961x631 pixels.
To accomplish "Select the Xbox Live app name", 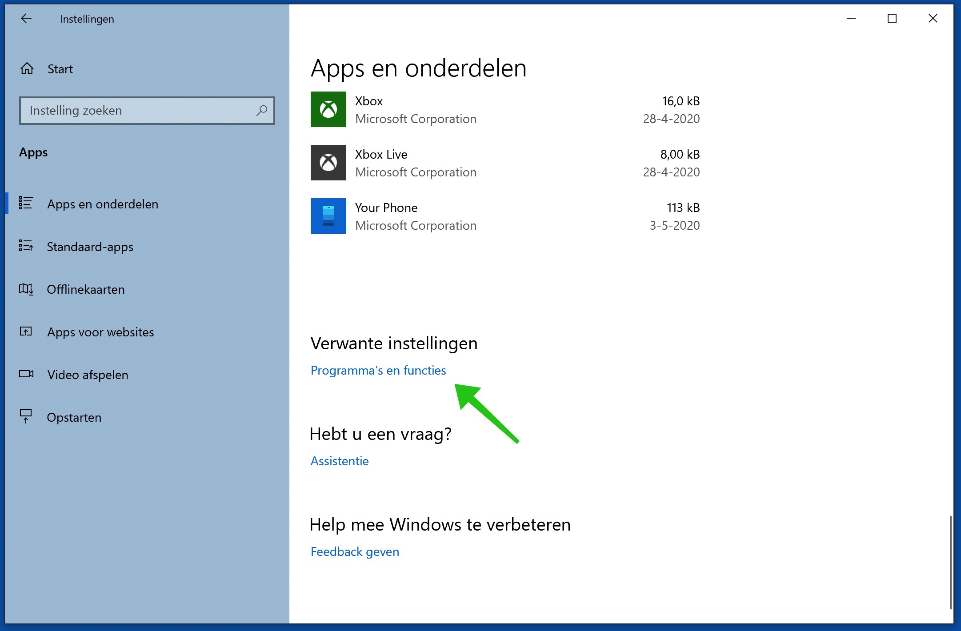I will 381,154.
